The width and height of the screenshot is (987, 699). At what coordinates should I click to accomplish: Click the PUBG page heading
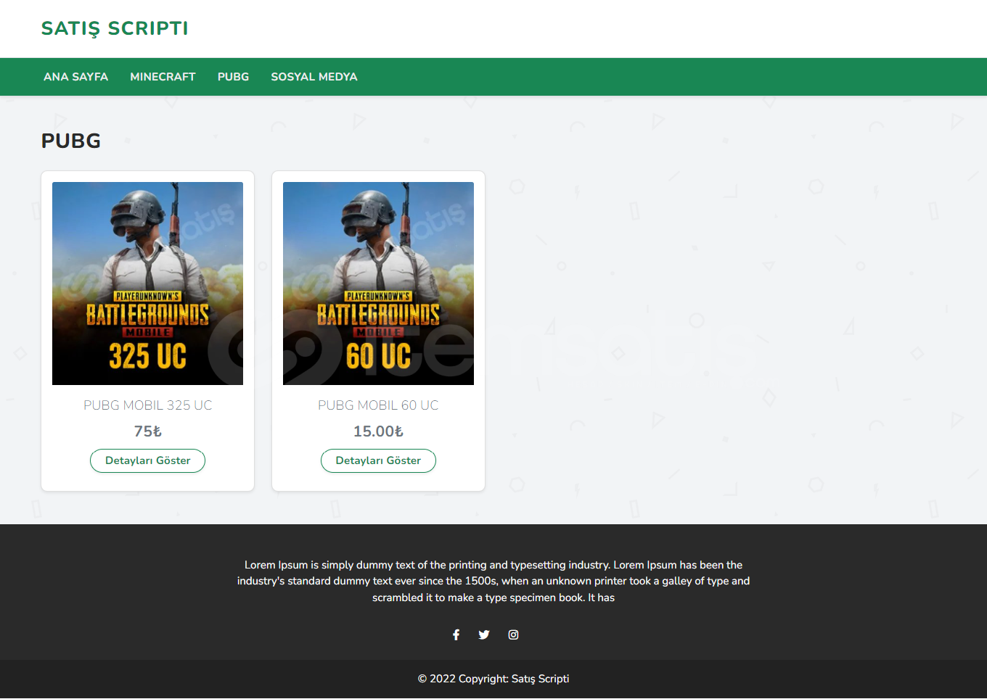71,141
